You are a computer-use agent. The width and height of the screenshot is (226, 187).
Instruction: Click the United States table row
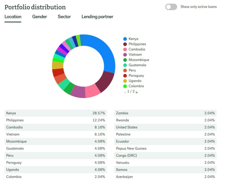[x=165, y=127]
